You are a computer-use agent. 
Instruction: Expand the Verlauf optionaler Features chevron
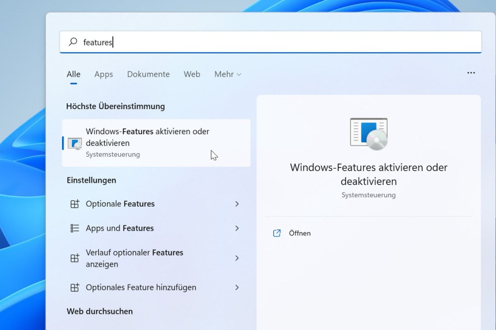(237, 258)
